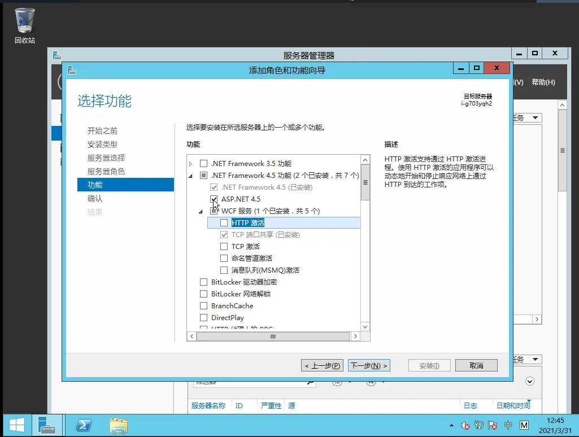Viewport: 579px width, 437px height.
Task: Go to the 服务器角色 wizard step
Action: (x=106, y=172)
